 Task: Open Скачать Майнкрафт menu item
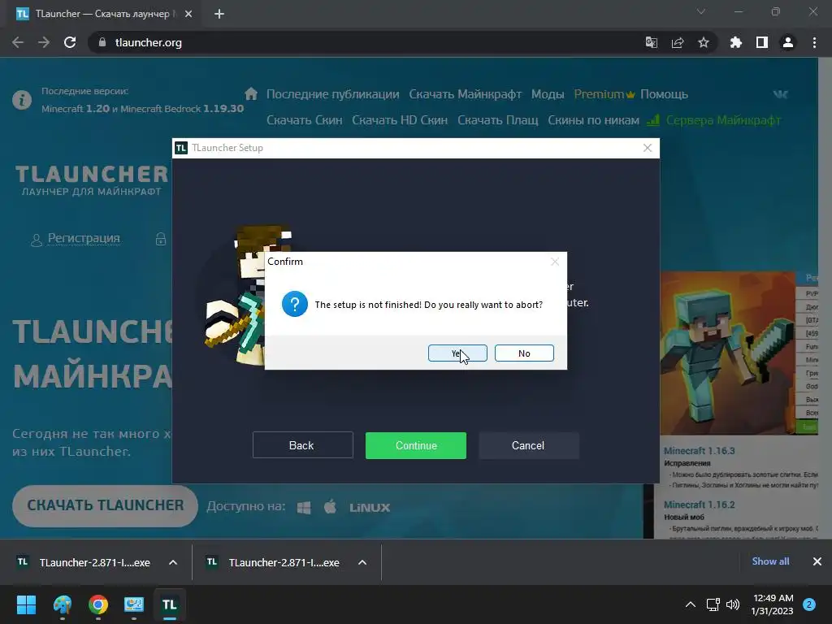[466, 94]
